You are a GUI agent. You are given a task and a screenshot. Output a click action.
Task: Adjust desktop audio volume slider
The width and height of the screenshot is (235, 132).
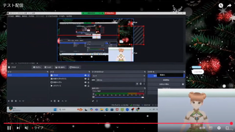pos(119,97)
